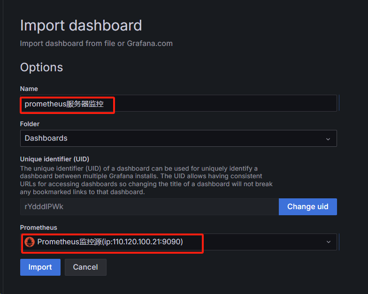Screen dimensions: 368x294
Task: Click the Options section heading
Action: click(41, 68)
